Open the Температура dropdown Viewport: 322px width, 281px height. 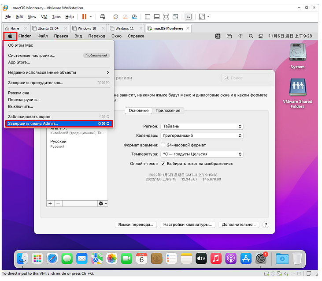pos(202,154)
